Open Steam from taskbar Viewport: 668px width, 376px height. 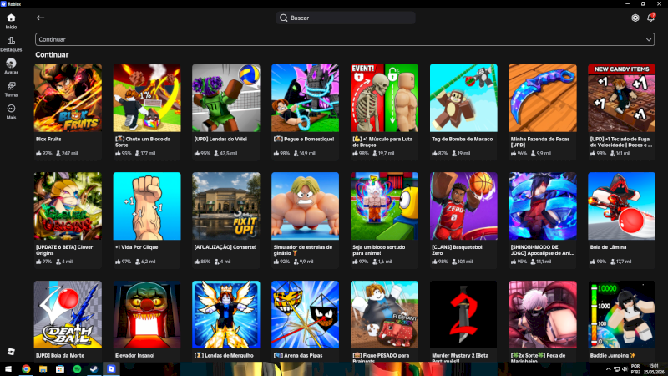click(94, 369)
